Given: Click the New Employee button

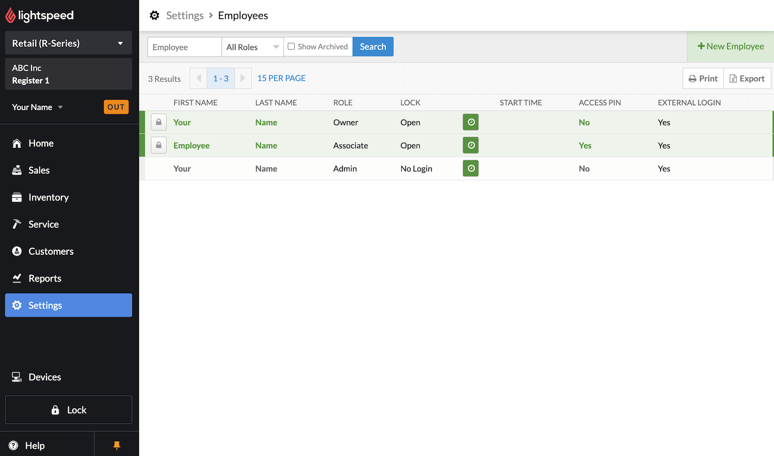Looking at the screenshot, I should coord(731,47).
